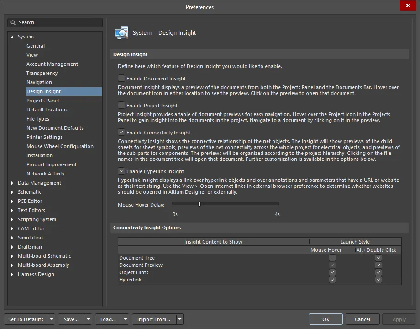Open the Import From dropdown arrow

(x=180, y=319)
